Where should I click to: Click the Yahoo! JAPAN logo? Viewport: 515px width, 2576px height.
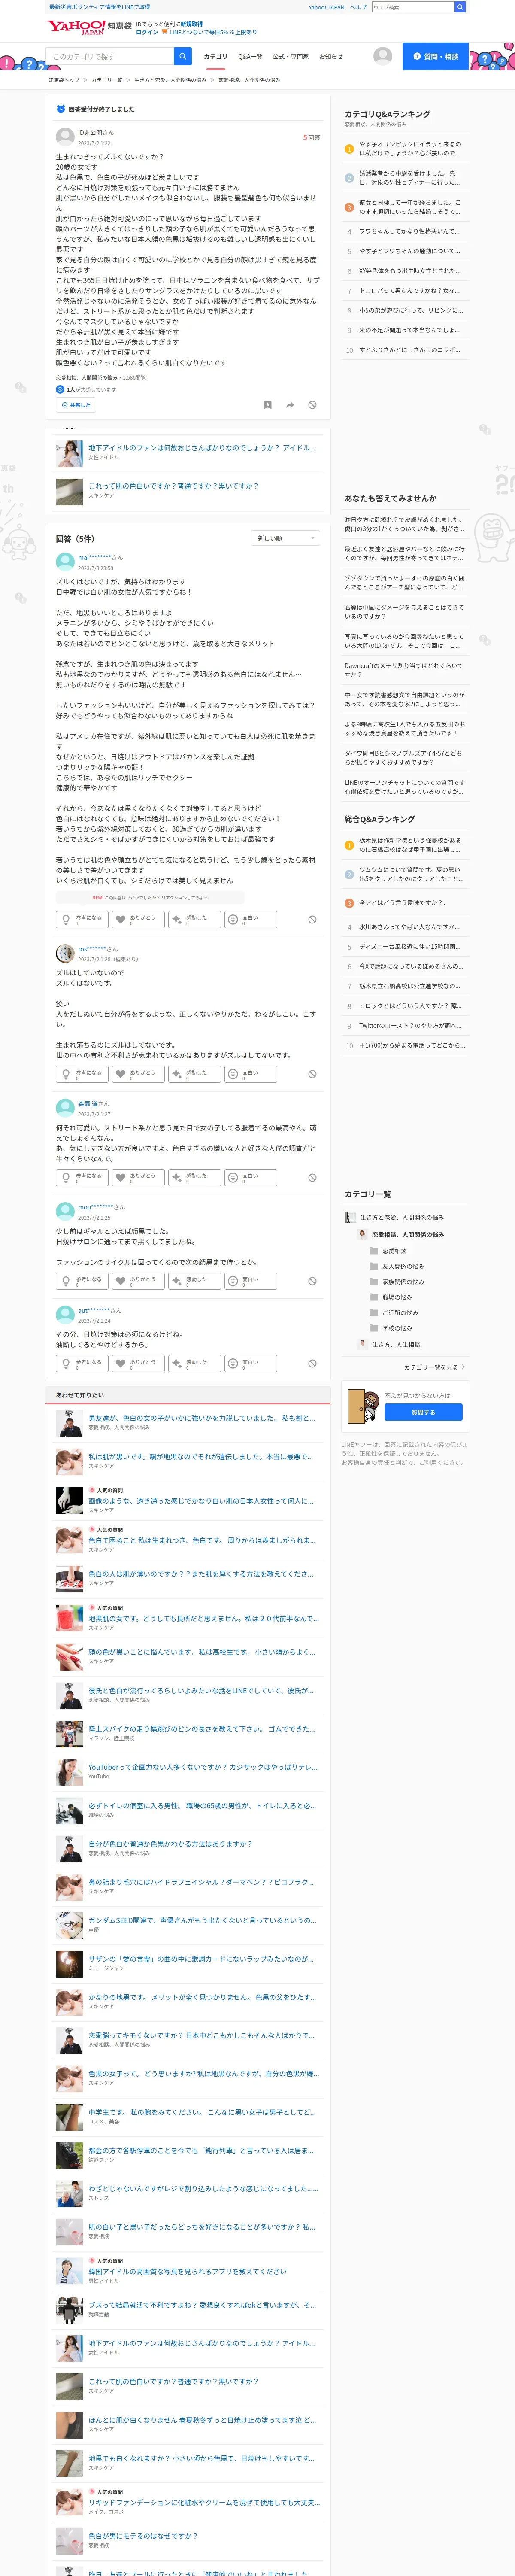pyautogui.click(x=76, y=27)
